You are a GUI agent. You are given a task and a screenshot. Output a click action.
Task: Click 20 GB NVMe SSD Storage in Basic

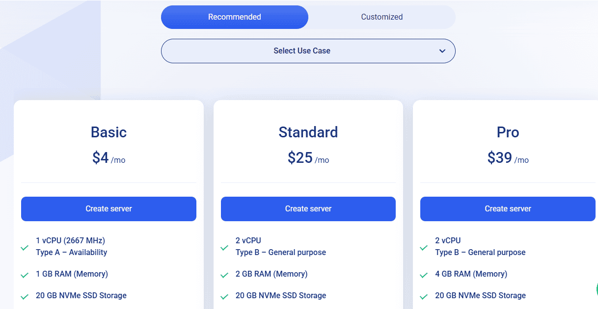81,296
